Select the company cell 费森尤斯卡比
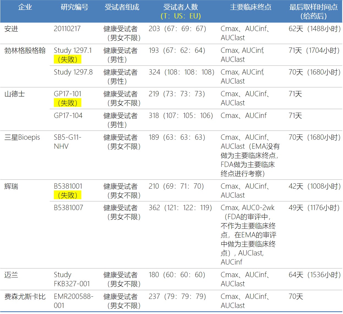 click(25, 297)
